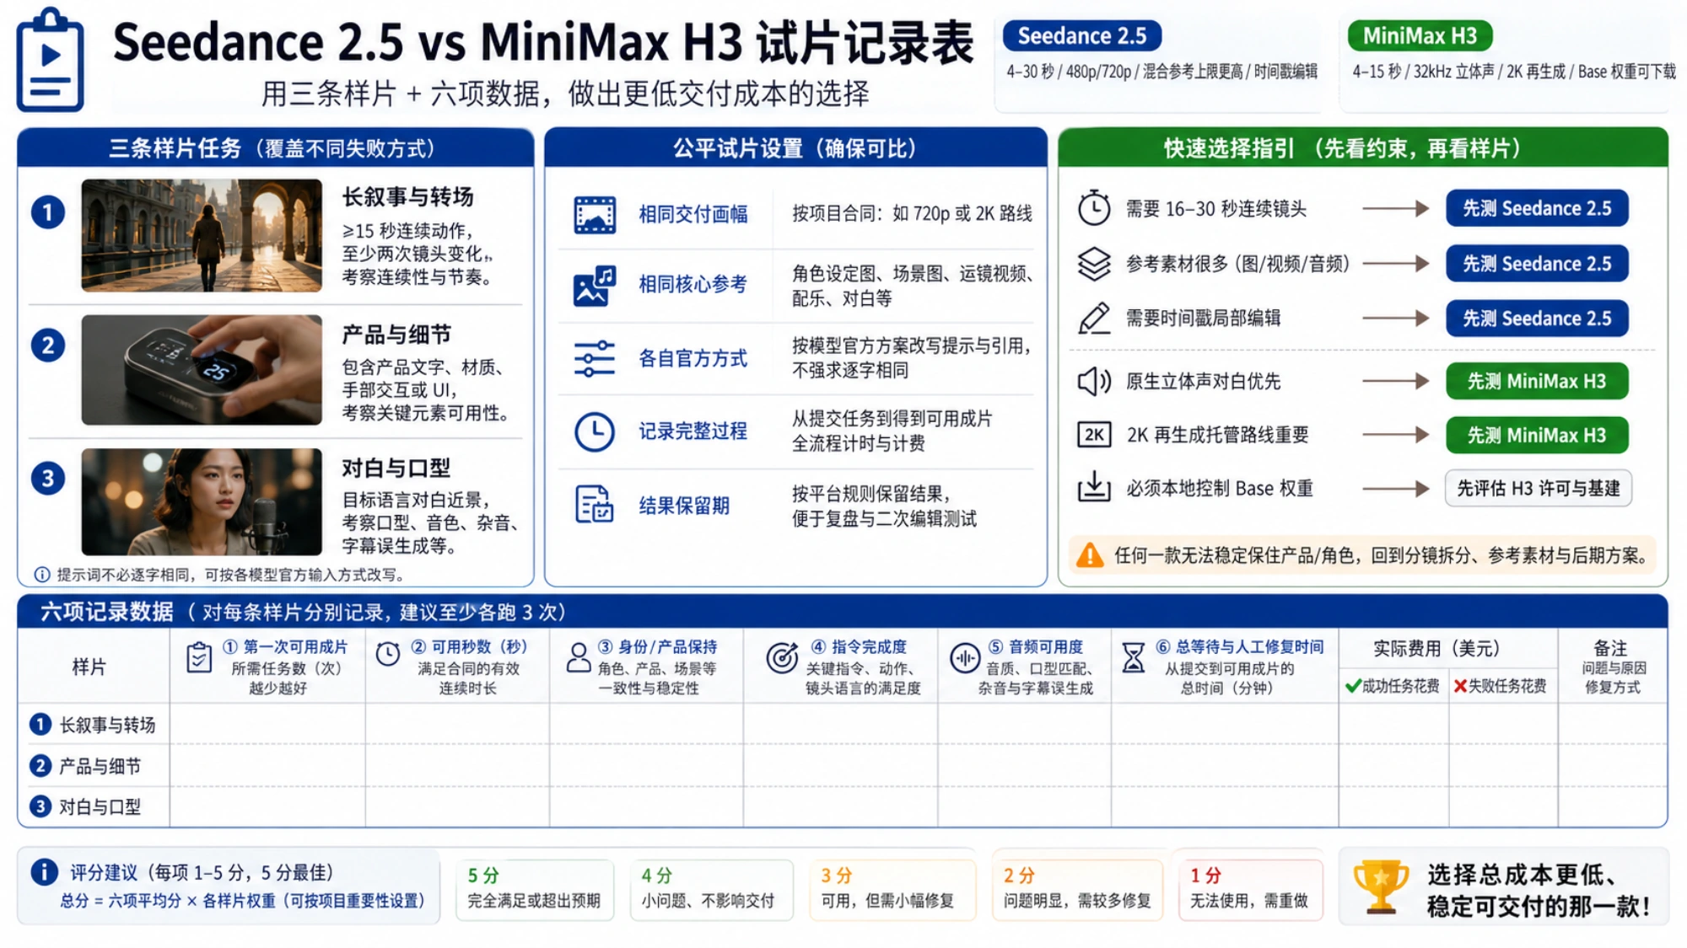The height and width of the screenshot is (948, 1687).
Task: Click the MiniMax spec line 4–15 秒 / 32kHz 立体声
Action: [1514, 72]
